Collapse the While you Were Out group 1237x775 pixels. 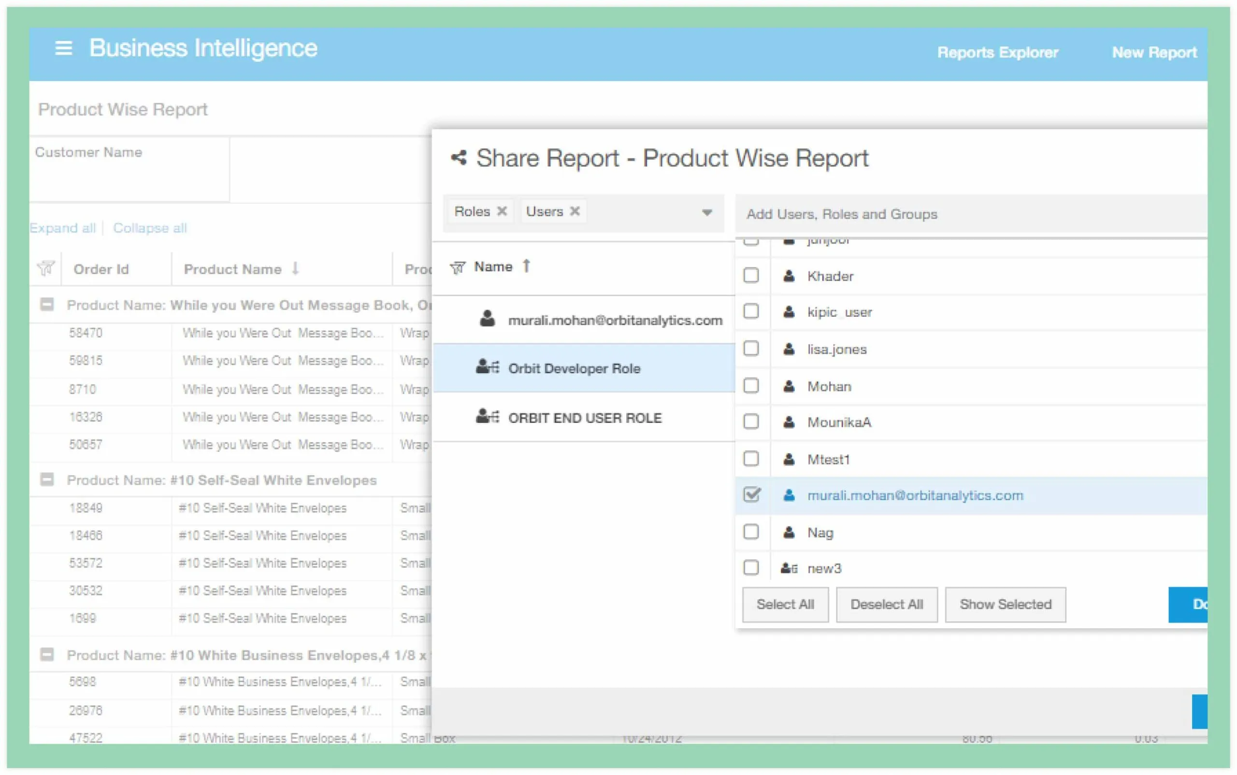[x=47, y=305]
